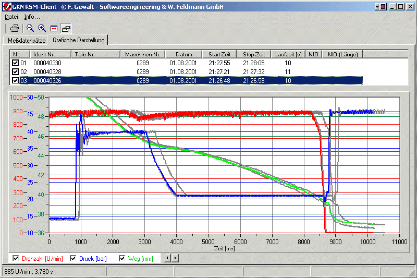Sort by the Start-Zeit column header
This screenshot has height=278, width=417.
[220, 54]
